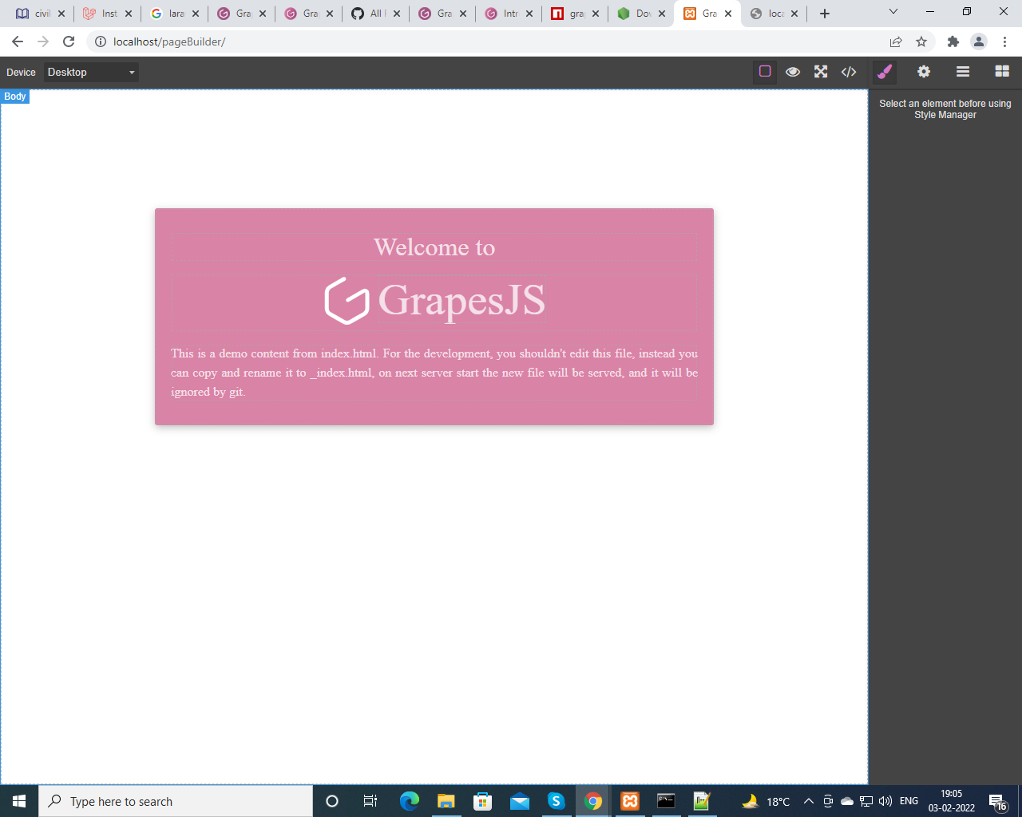Close the 'civil' tab

pos(61,14)
